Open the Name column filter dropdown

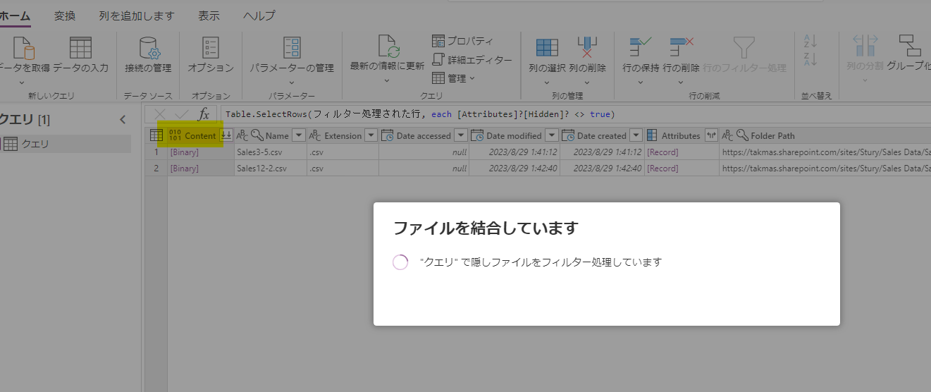tap(298, 135)
